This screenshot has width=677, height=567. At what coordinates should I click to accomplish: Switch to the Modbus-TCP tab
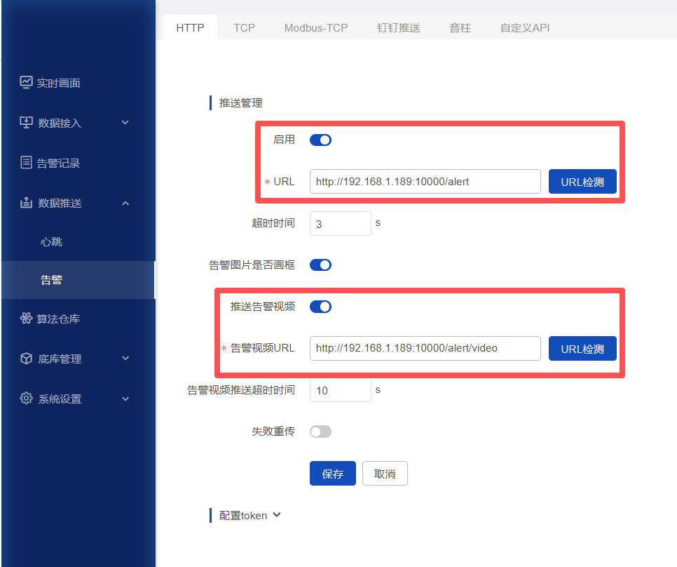click(x=315, y=28)
